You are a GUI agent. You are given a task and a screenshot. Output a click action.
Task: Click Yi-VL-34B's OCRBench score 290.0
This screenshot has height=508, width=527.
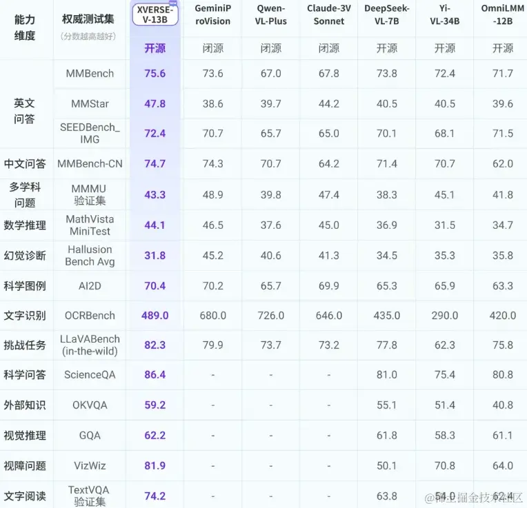coord(445,316)
